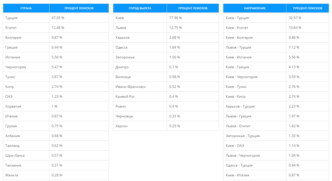
Task: Click 'Процент поисков' header in the departure city table
Action: [x=193, y=8]
